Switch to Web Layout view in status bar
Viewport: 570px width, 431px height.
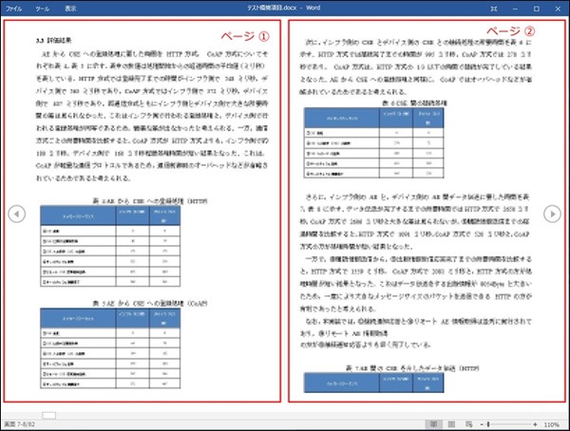pyautogui.click(x=469, y=424)
